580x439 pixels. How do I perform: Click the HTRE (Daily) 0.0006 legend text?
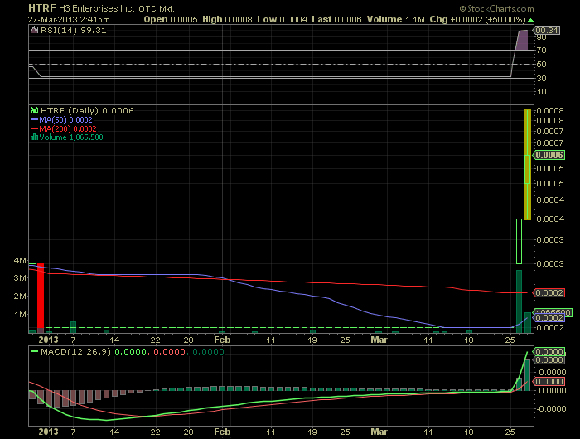87,111
